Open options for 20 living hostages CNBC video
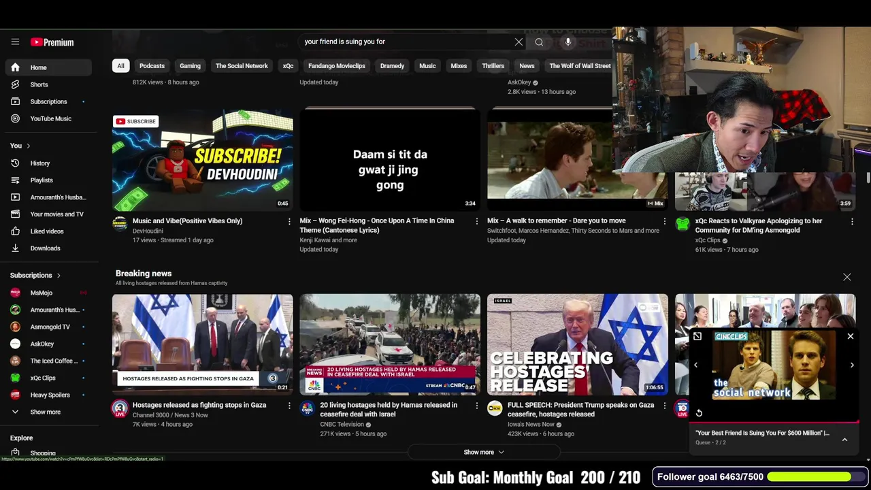 point(476,406)
